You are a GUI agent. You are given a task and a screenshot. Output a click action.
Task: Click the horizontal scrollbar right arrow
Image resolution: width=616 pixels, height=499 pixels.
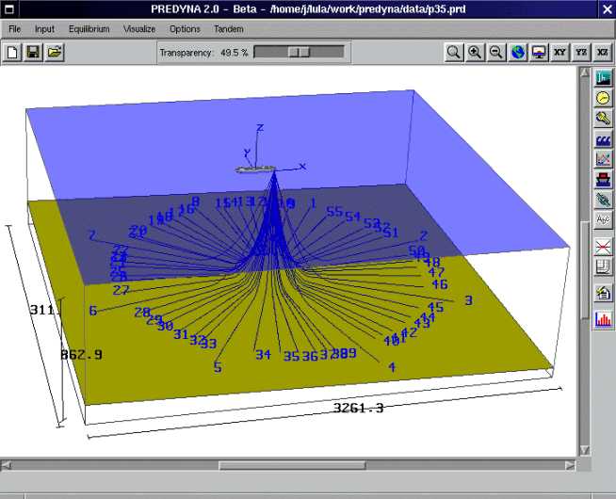pos(570,466)
